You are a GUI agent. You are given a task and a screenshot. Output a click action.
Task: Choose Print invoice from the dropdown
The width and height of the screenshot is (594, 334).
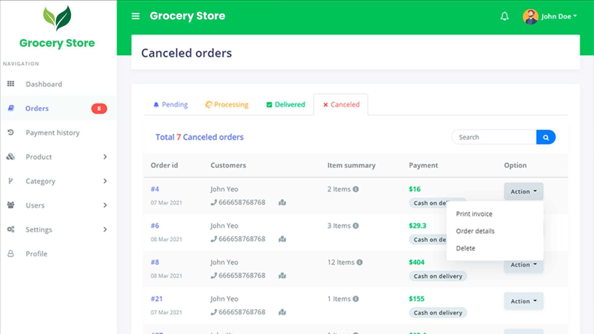tap(474, 214)
